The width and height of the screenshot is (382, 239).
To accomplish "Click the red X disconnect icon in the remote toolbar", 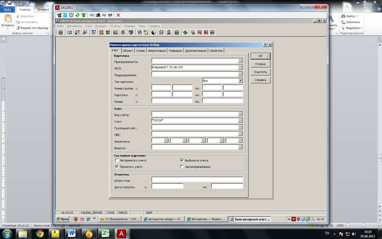I will (x=118, y=15).
